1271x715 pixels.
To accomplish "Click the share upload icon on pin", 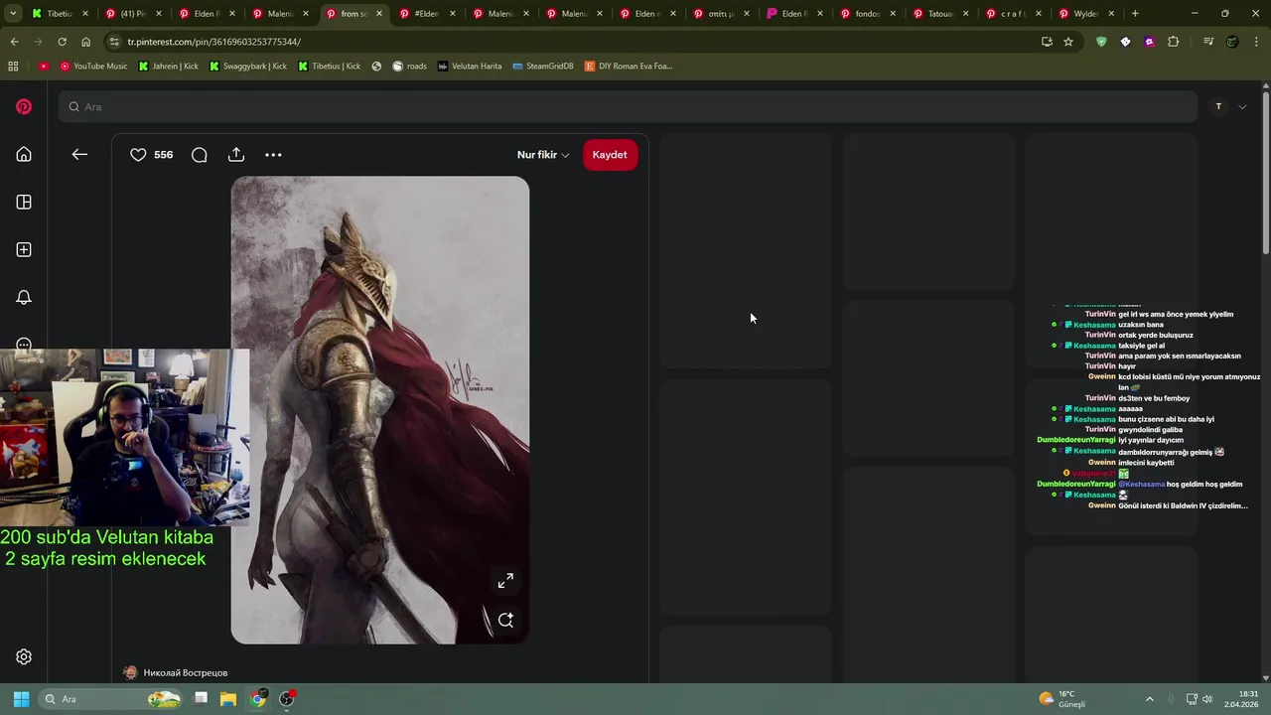I will [235, 154].
